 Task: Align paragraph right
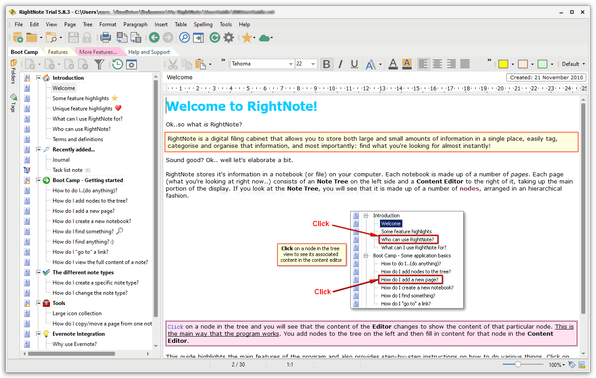(x=451, y=64)
